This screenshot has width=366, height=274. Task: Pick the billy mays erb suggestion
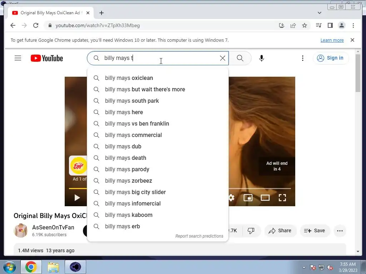coord(158,226)
